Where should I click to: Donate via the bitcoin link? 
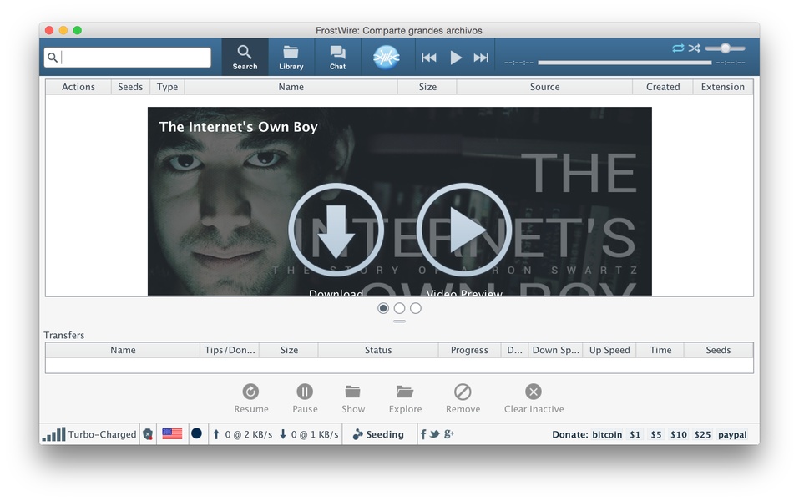pos(607,435)
